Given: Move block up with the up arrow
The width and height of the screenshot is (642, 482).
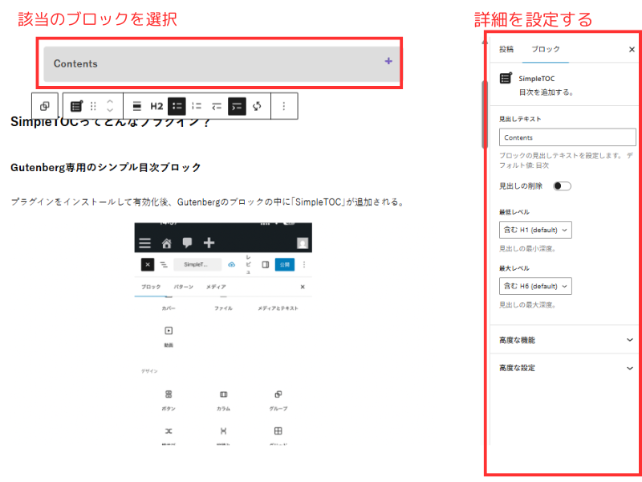Looking at the screenshot, I should point(110,102).
